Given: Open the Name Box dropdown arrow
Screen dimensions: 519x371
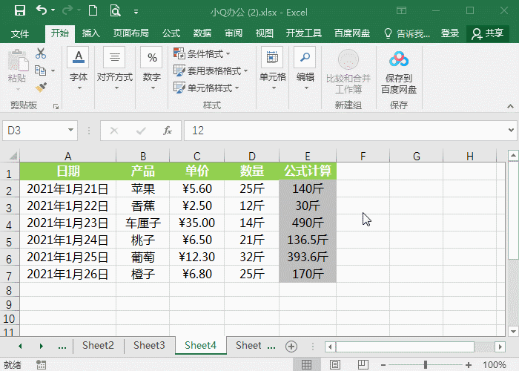Looking at the screenshot, I should pos(70,130).
